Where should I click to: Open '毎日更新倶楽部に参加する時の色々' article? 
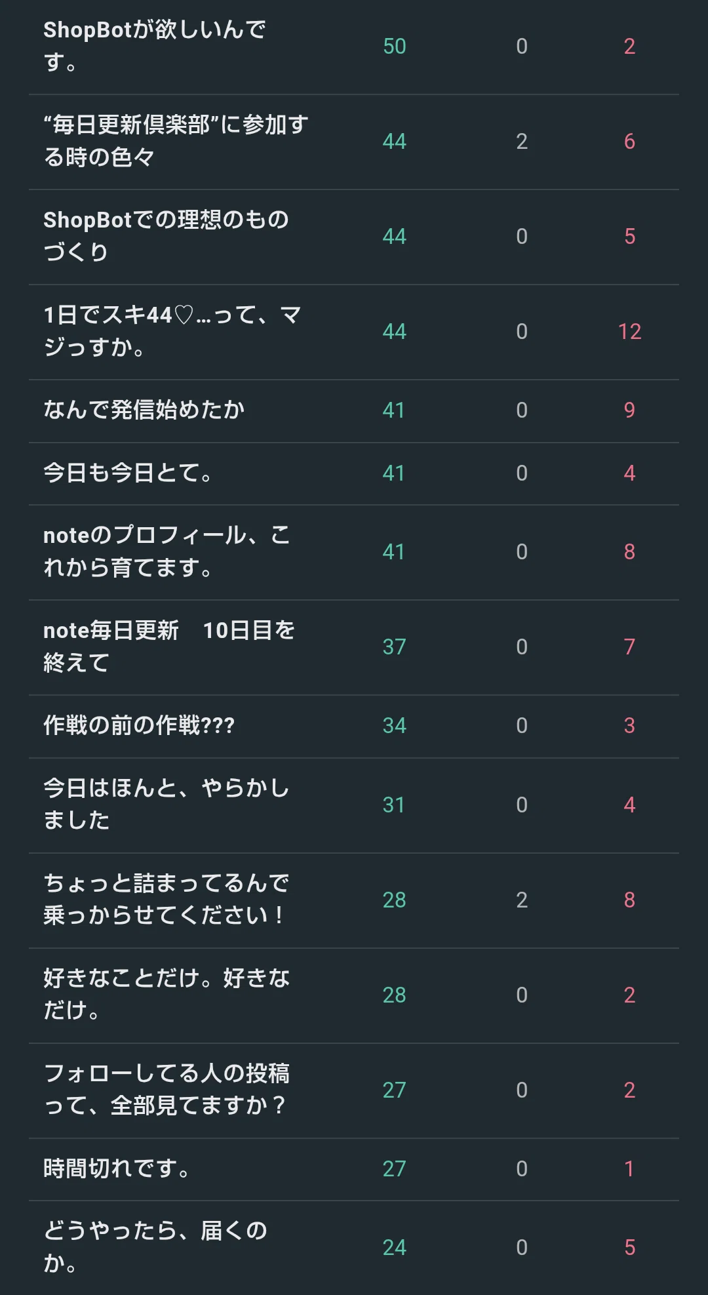click(176, 141)
